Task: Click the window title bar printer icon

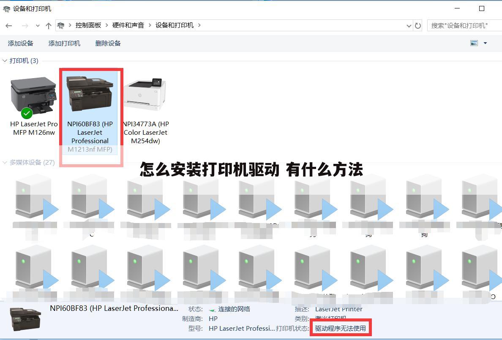Action: click(6, 9)
